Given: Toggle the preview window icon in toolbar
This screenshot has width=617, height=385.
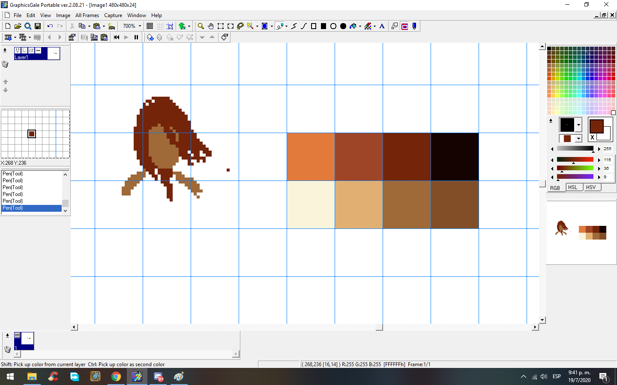Looking at the screenshot, I should [404, 26].
